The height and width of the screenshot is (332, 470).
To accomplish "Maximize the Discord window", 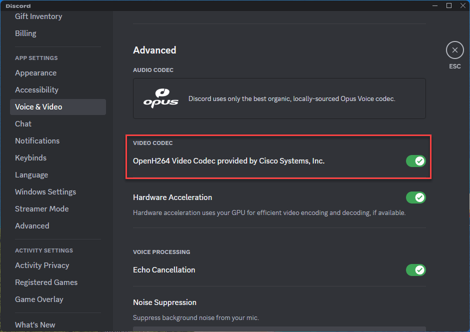I will pos(449,5).
